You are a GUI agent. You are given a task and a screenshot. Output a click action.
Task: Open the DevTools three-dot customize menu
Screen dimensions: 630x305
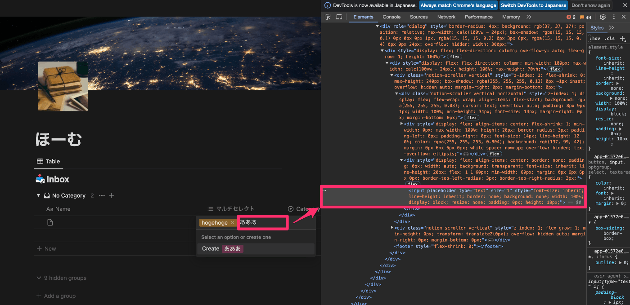pos(614,17)
